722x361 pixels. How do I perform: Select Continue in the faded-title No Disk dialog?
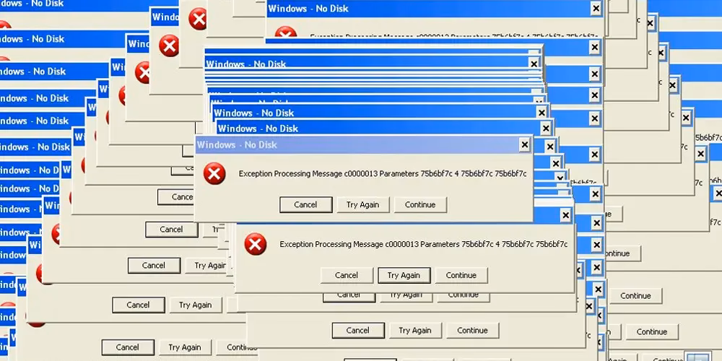tap(420, 205)
